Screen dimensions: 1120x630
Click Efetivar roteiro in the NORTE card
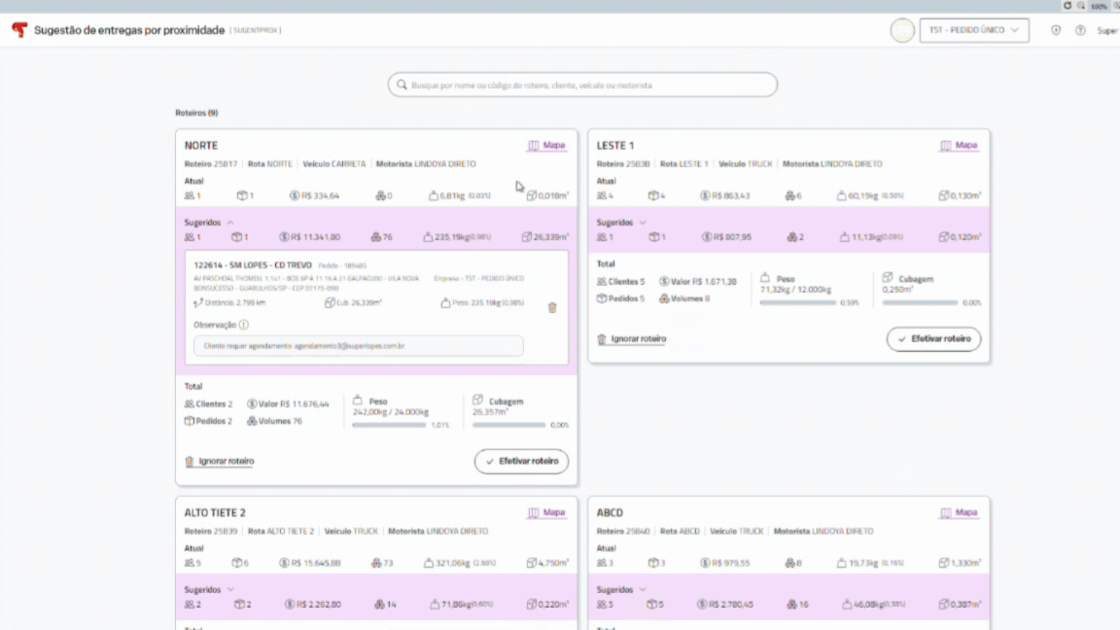point(521,461)
